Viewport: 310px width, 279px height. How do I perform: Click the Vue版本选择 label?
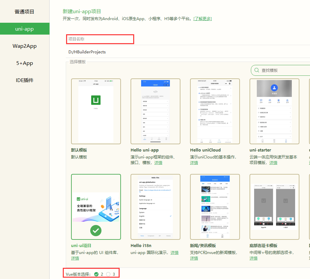(x=78, y=274)
